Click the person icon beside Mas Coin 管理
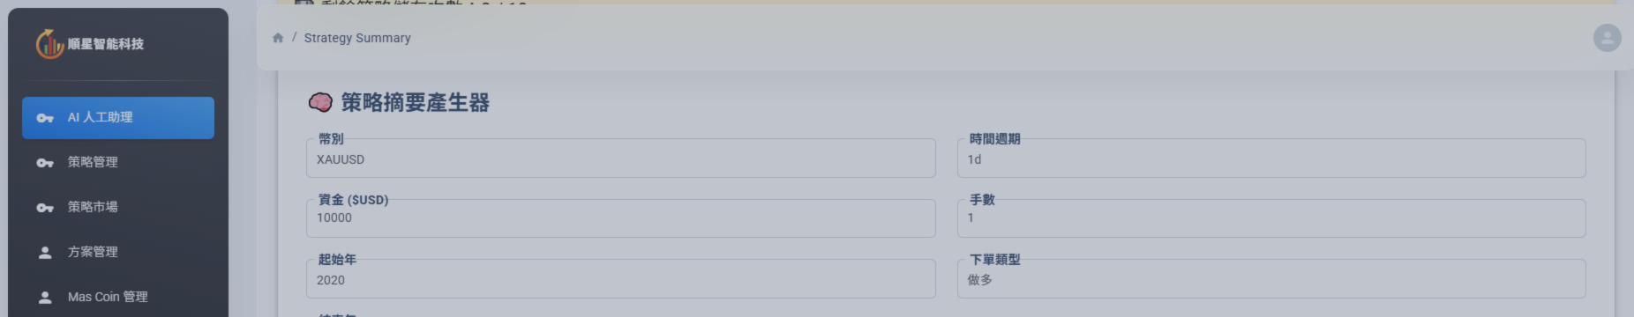 coord(45,298)
